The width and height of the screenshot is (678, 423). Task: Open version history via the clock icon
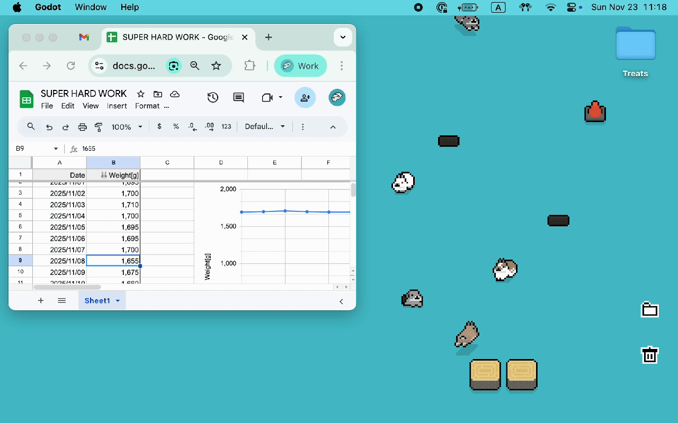(213, 97)
